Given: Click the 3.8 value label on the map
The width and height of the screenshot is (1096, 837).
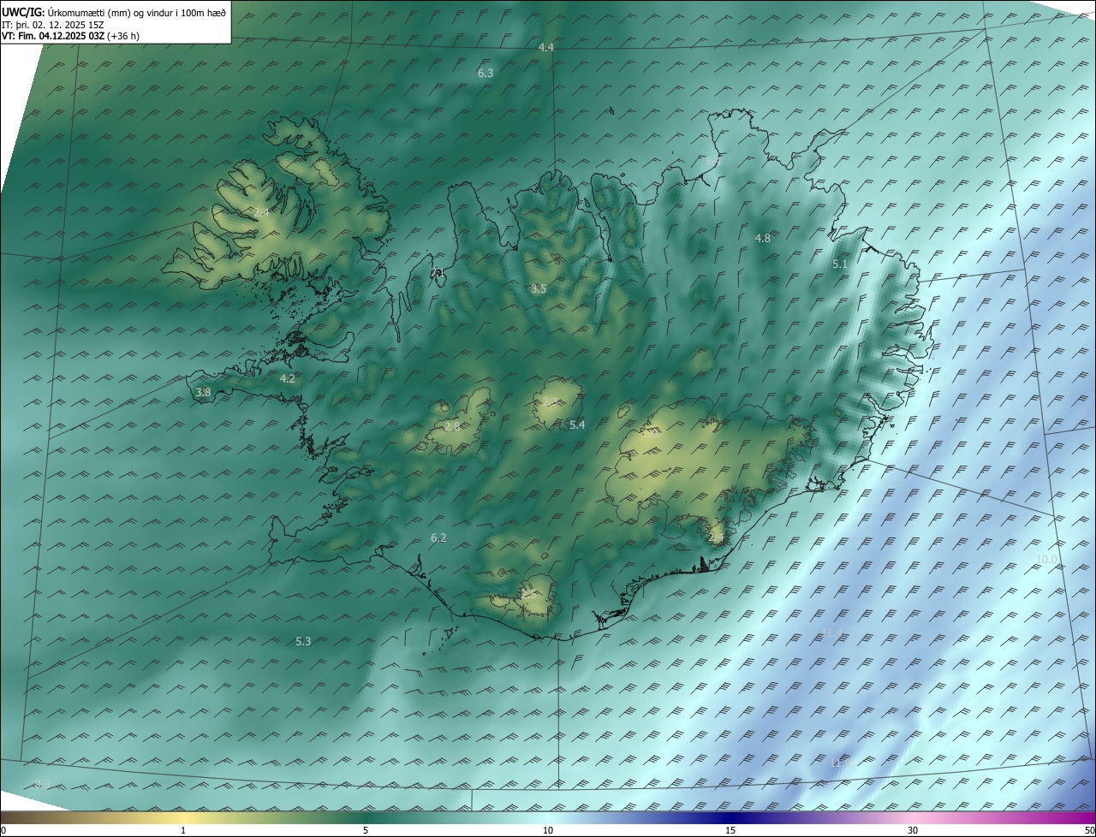Looking at the screenshot, I should point(203,392).
